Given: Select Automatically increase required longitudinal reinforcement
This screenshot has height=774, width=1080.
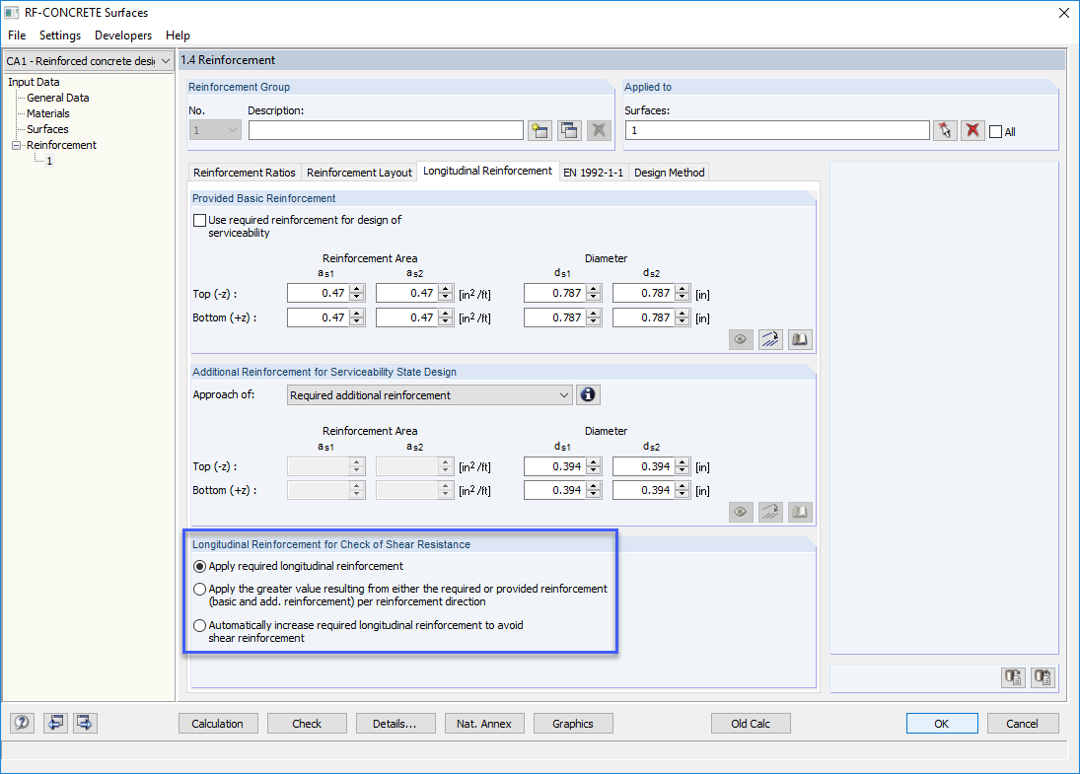Looking at the screenshot, I should (x=199, y=625).
